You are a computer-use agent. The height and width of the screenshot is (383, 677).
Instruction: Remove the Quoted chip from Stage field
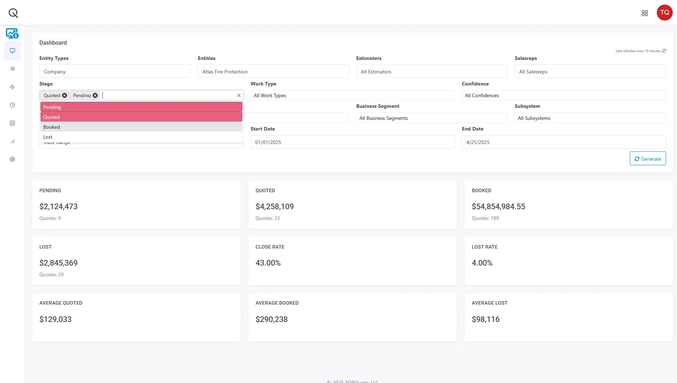(x=64, y=95)
